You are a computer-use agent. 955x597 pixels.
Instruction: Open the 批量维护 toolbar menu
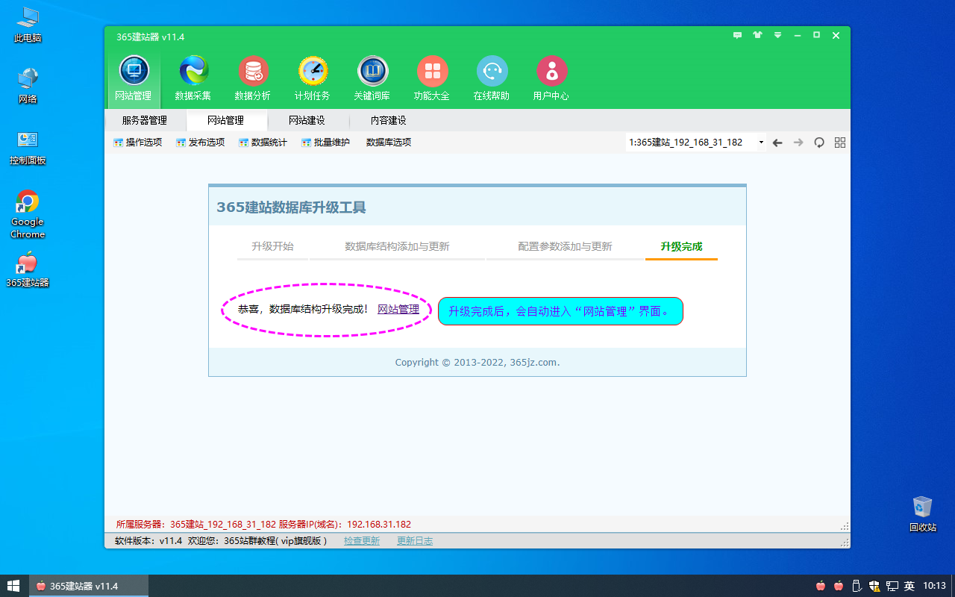(325, 143)
